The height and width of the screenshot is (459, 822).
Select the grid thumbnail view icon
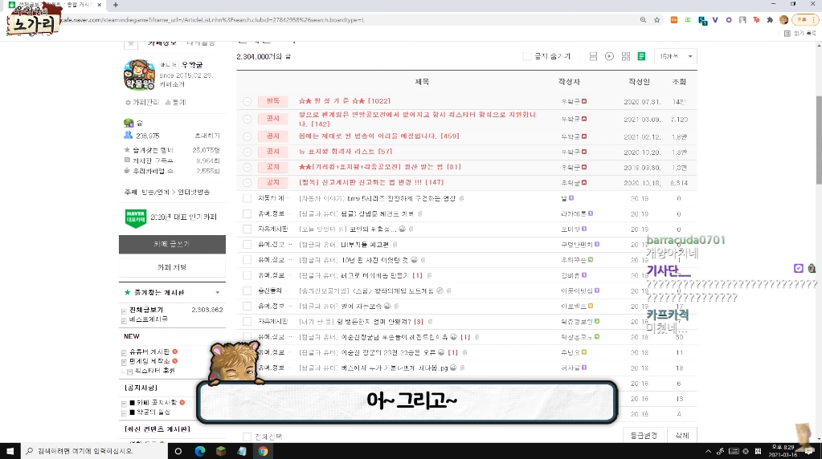tap(625, 56)
